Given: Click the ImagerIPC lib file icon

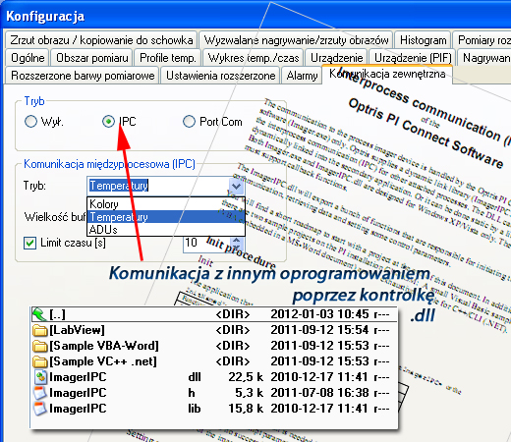Looking at the screenshot, I should (40, 409).
